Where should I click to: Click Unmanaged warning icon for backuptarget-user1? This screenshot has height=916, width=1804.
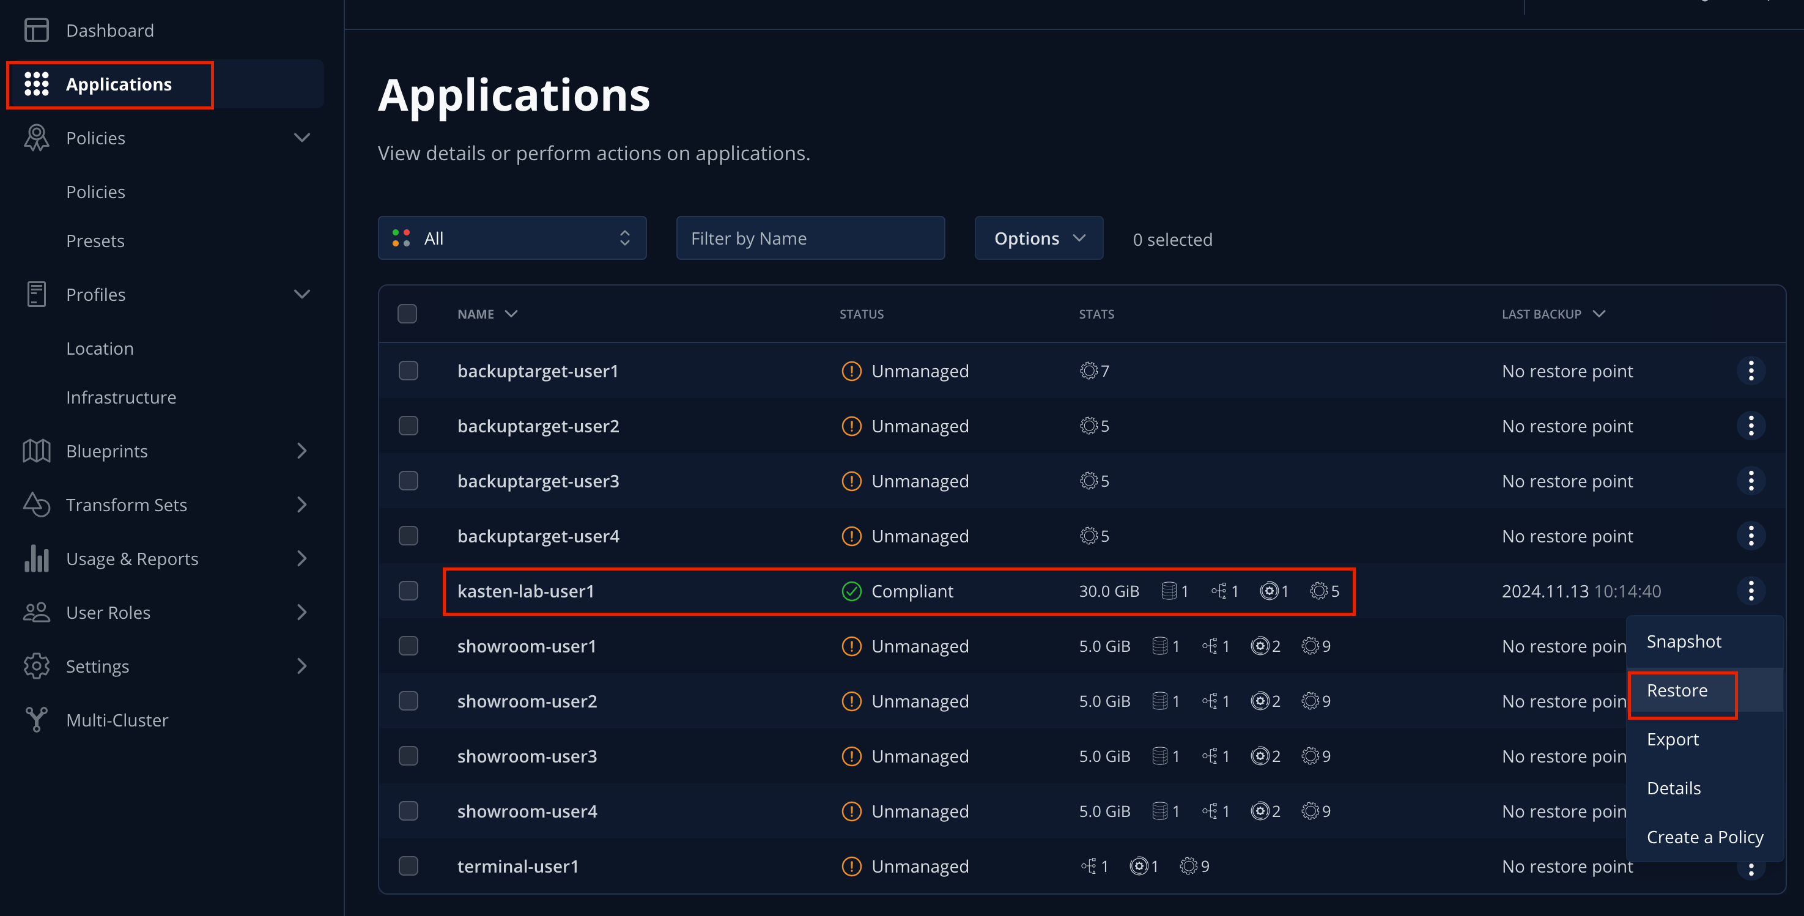click(852, 371)
